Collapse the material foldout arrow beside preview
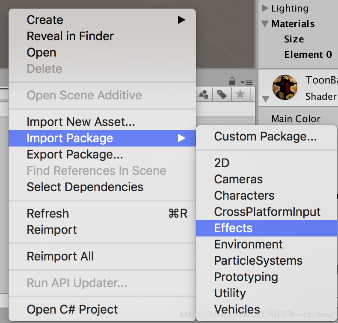Image resolution: width=338 pixels, height=323 pixels. click(266, 99)
